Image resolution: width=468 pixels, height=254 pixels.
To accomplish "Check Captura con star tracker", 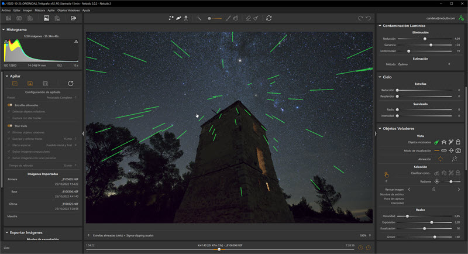I will (9, 118).
